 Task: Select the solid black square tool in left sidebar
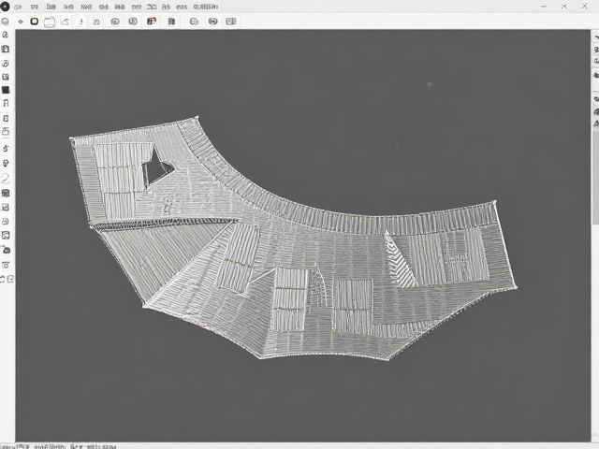click(x=6, y=90)
